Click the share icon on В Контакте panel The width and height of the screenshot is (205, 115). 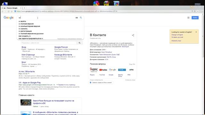[x=133, y=35]
